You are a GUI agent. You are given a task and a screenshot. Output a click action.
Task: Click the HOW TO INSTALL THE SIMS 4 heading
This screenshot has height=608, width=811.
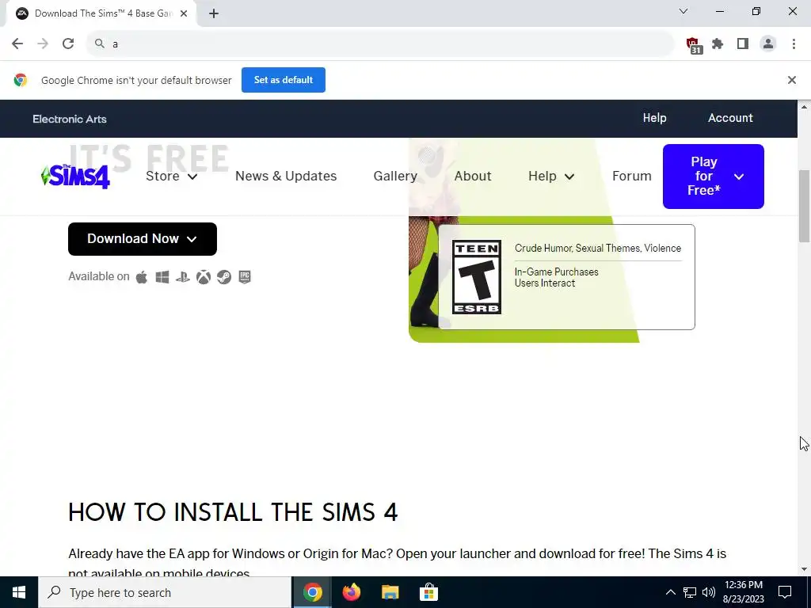pos(233,512)
